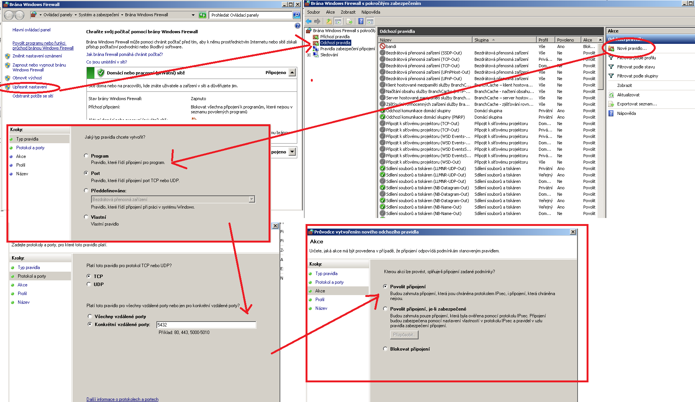Select Povolit připojení, je-li zabezpečené radio button

(385, 309)
